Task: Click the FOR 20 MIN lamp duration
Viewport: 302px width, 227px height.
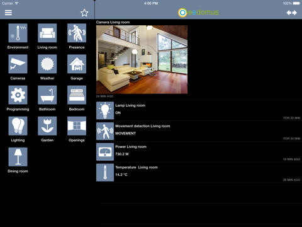Action: point(292,118)
